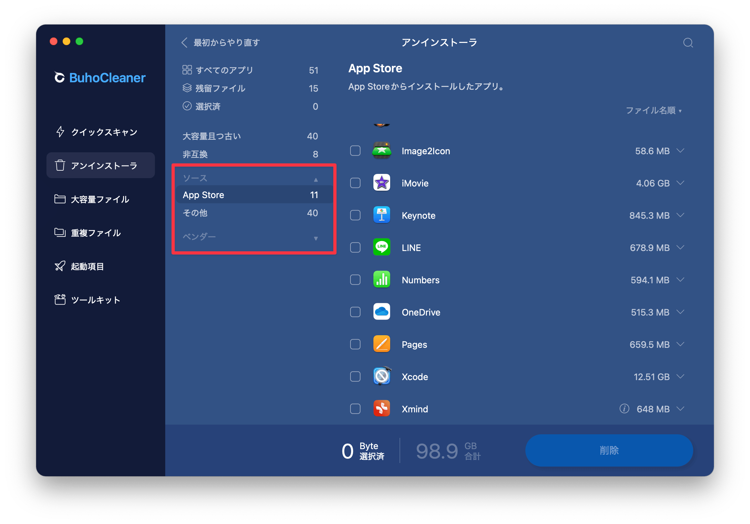Expand the Image2Icon row chevron
This screenshot has height=524, width=750.
pos(680,151)
